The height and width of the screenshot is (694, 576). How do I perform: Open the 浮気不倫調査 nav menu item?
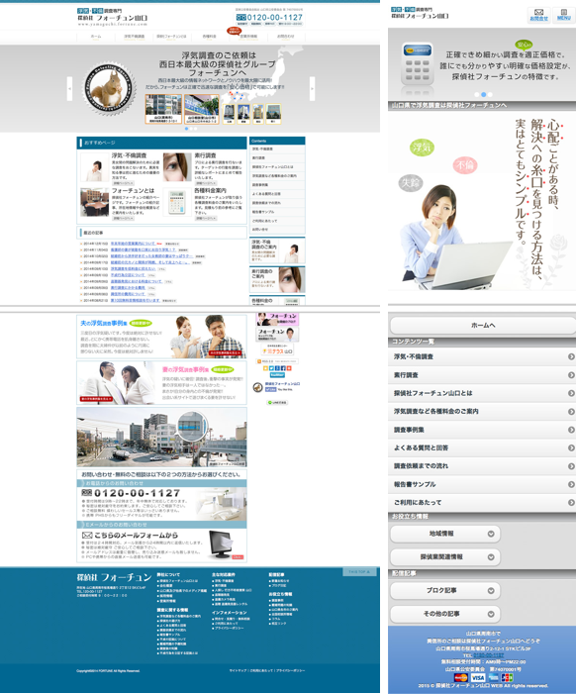pyautogui.click(x=134, y=37)
